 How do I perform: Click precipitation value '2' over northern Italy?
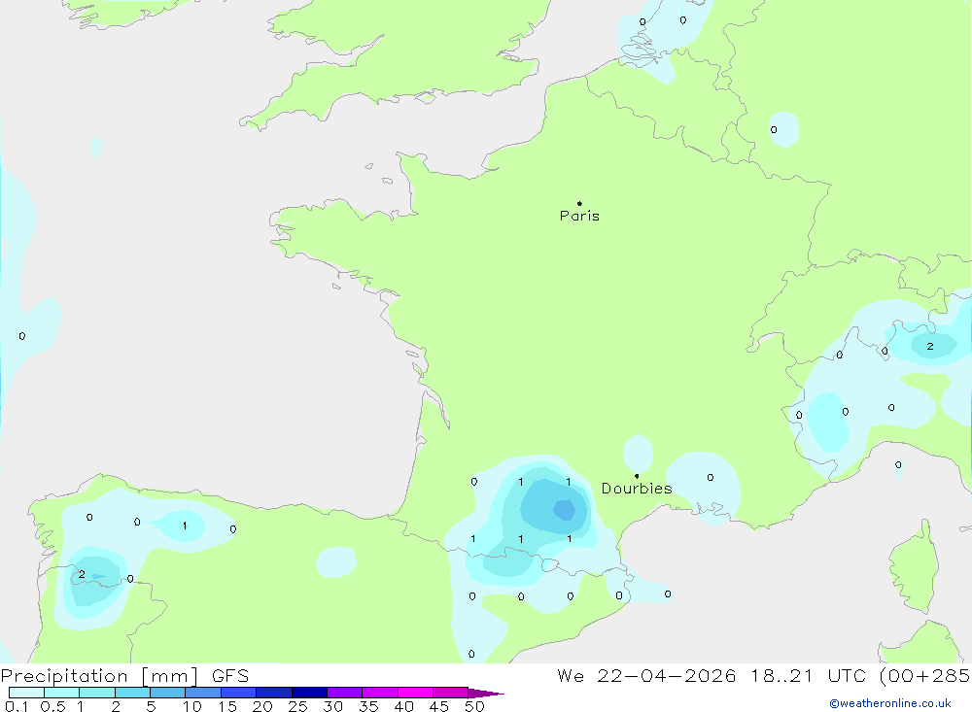(930, 347)
